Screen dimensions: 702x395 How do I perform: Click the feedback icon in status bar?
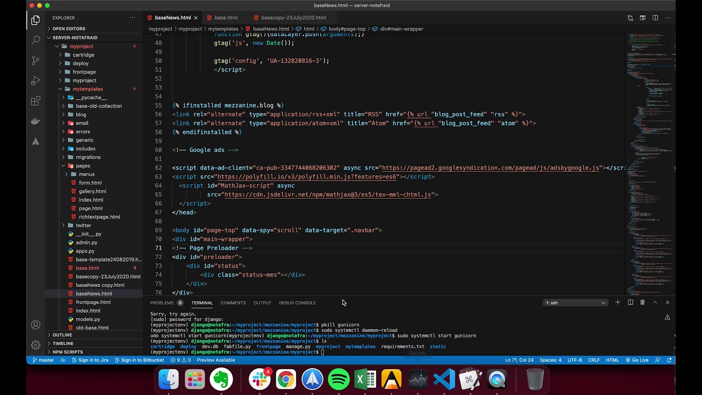(x=657, y=360)
